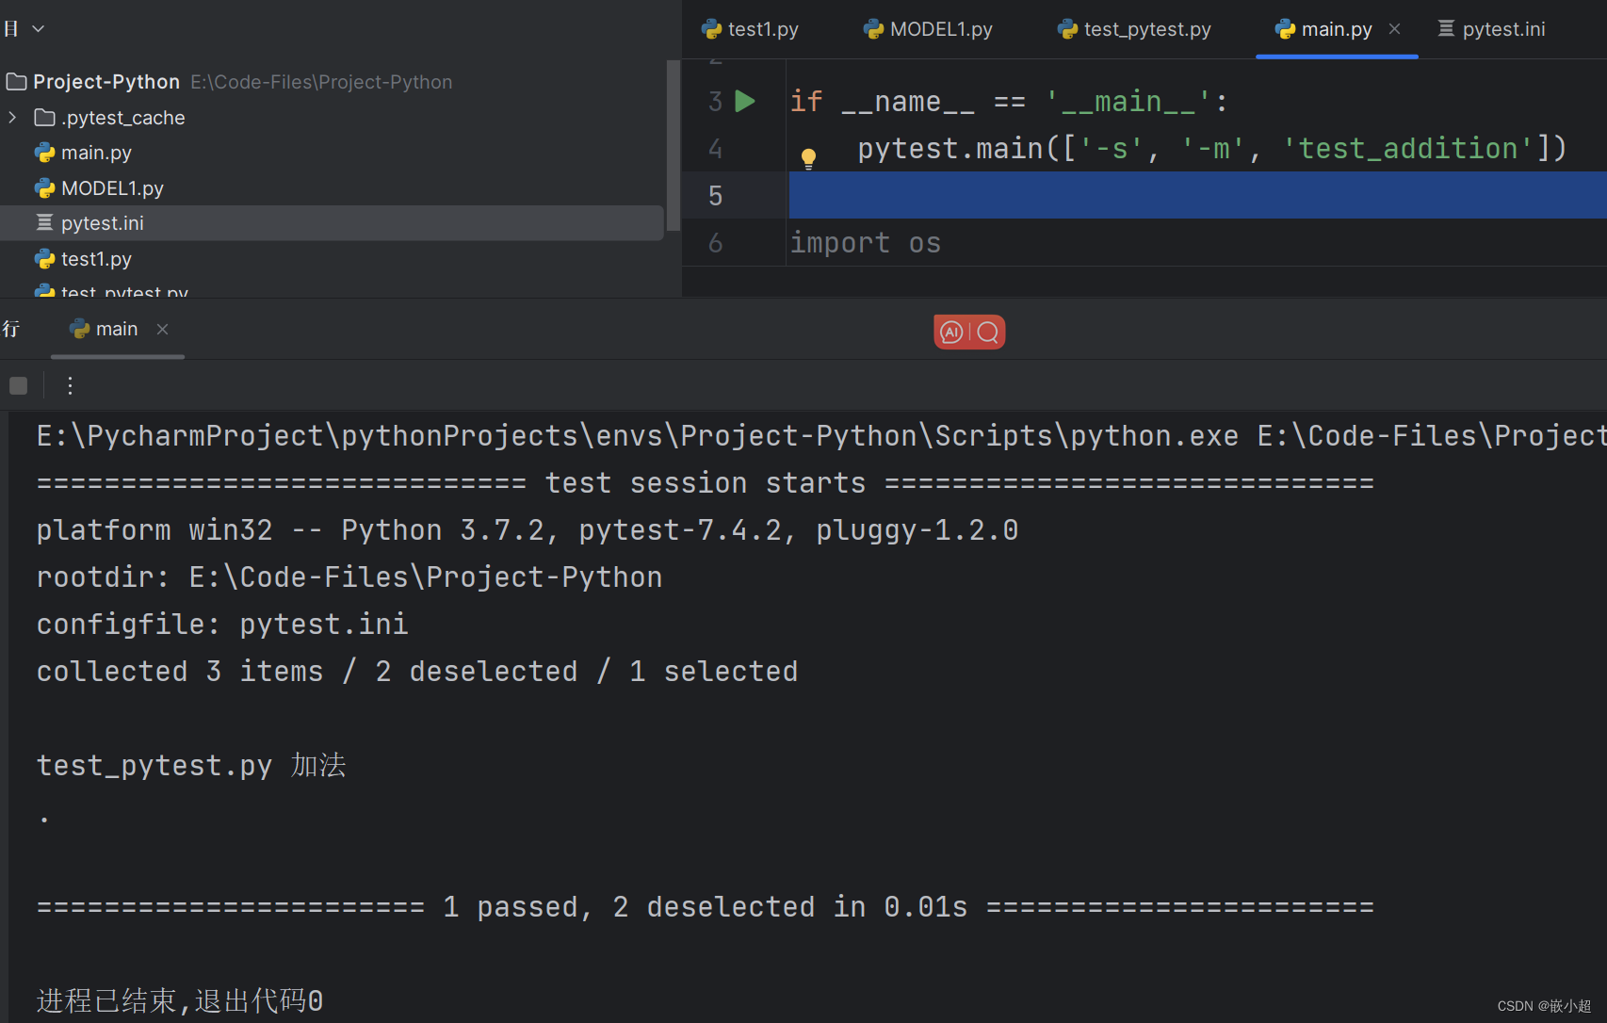Image resolution: width=1607 pixels, height=1023 pixels.
Task: Open the run toolbar more options menu
Action: [70, 385]
